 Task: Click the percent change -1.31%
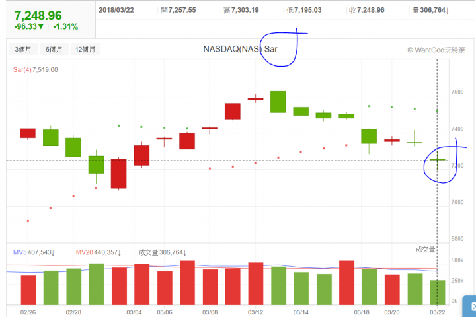click(65, 26)
